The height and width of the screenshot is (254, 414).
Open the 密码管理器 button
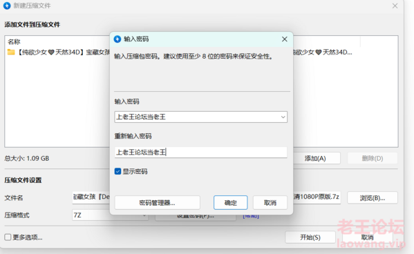point(157,202)
